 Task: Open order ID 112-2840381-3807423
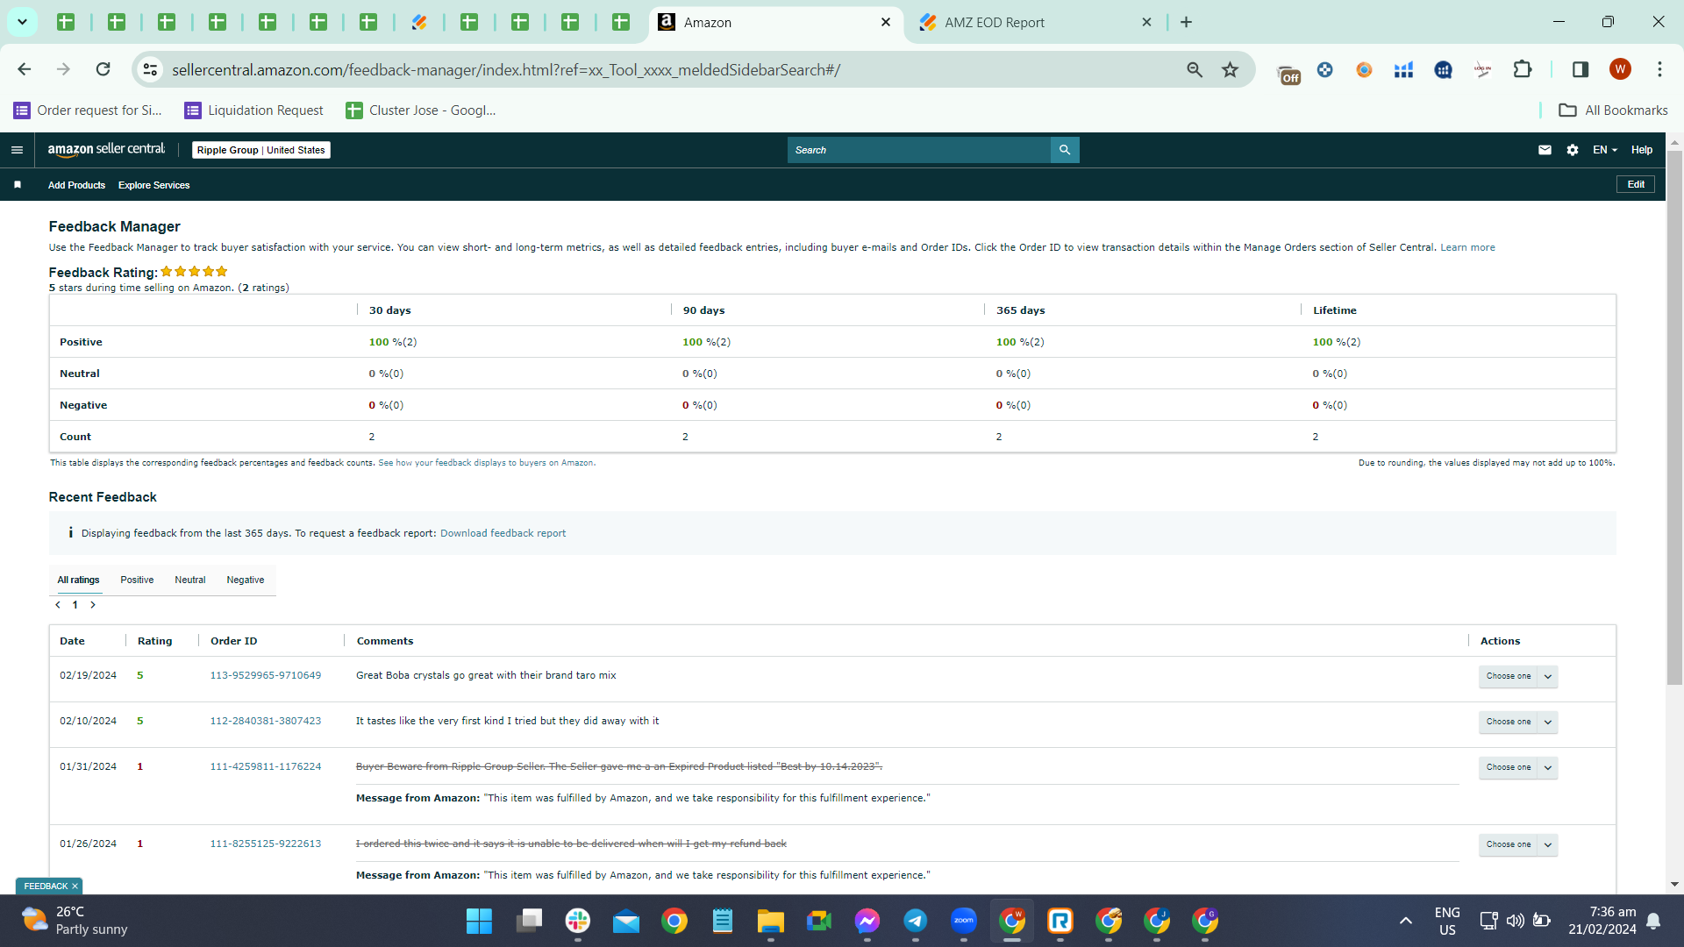[266, 721]
